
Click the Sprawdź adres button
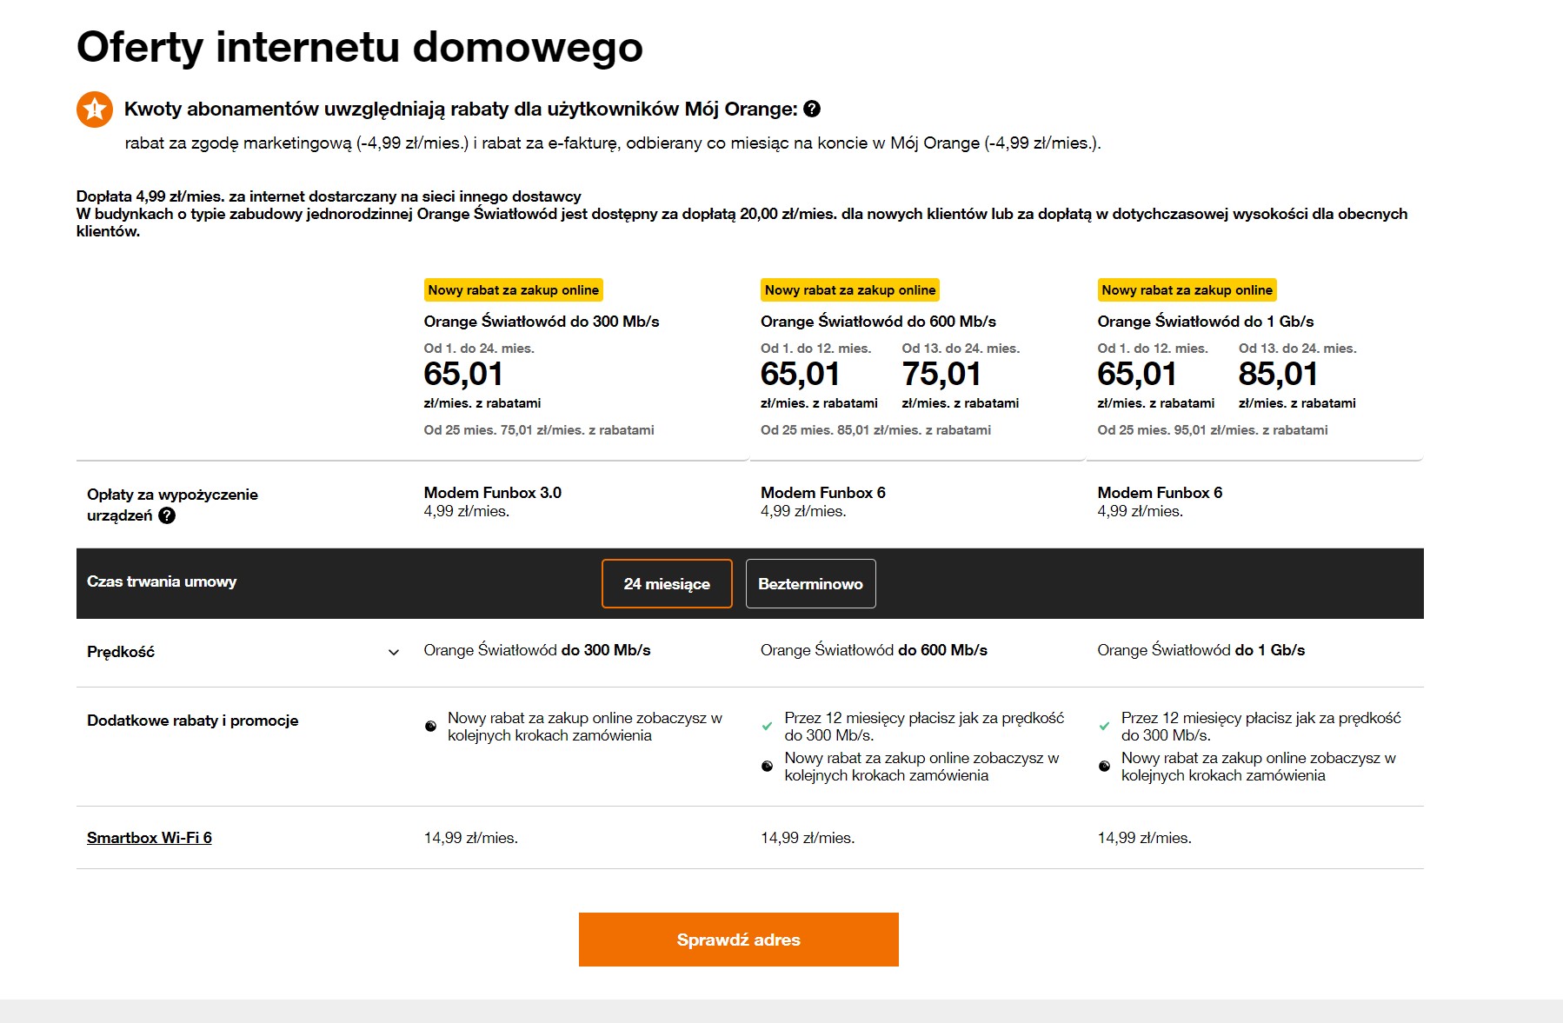click(739, 940)
